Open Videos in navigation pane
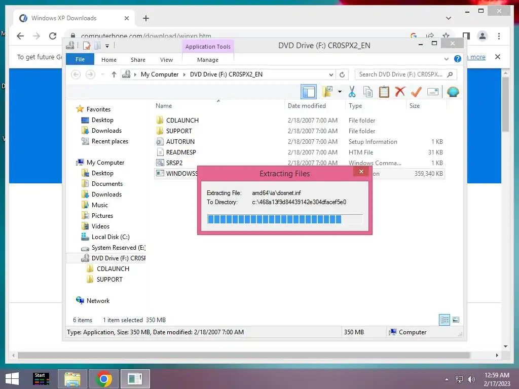The height and width of the screenshot is (389, 519). [100, 226]
